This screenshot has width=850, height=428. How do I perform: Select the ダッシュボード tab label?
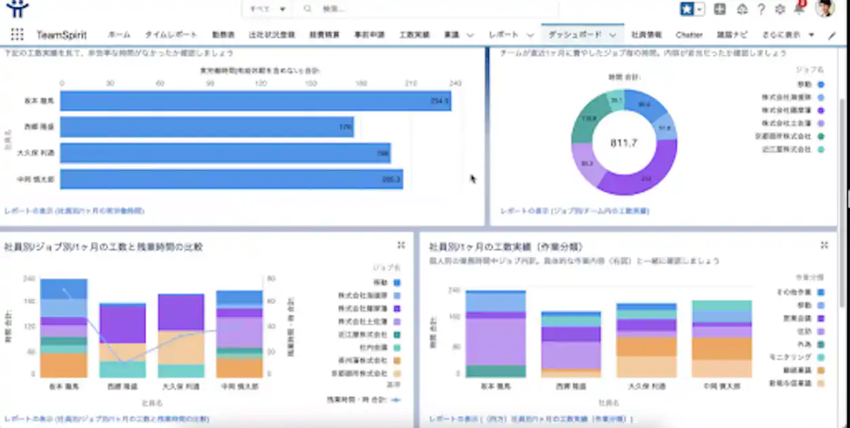(x=574, y=35)
